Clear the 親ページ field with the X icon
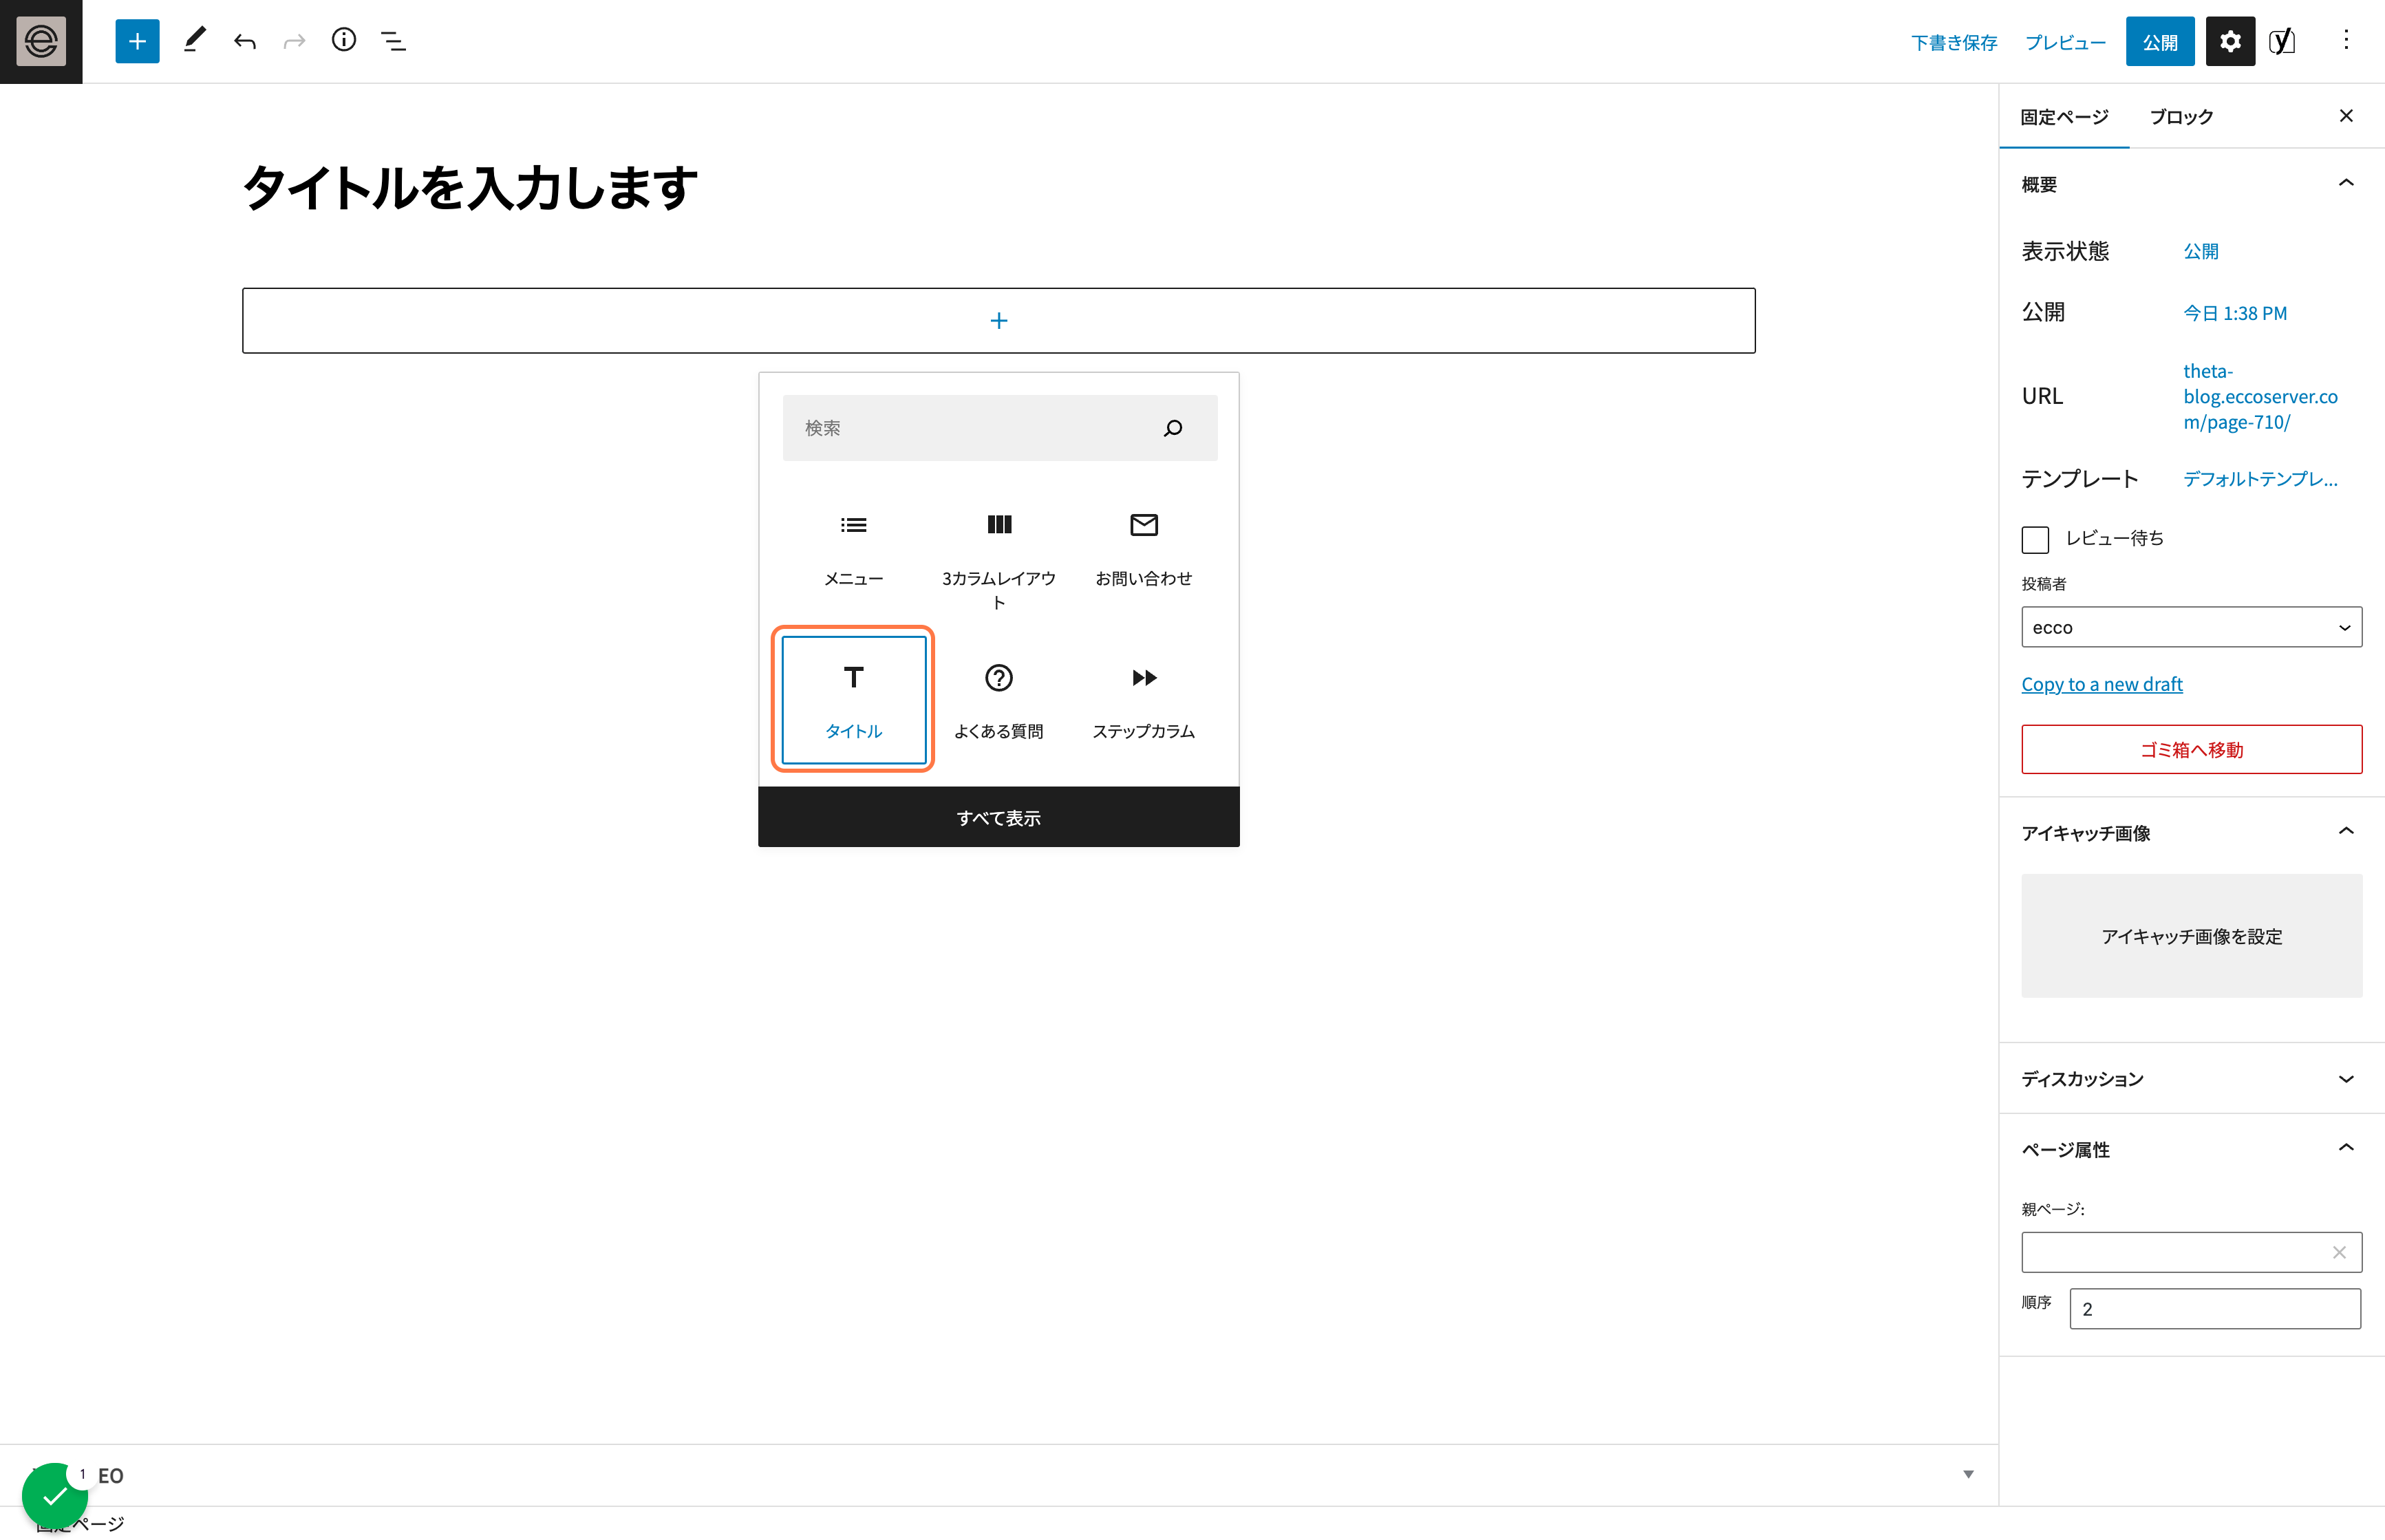2385x1540 pixels. click(2339, 1252)
